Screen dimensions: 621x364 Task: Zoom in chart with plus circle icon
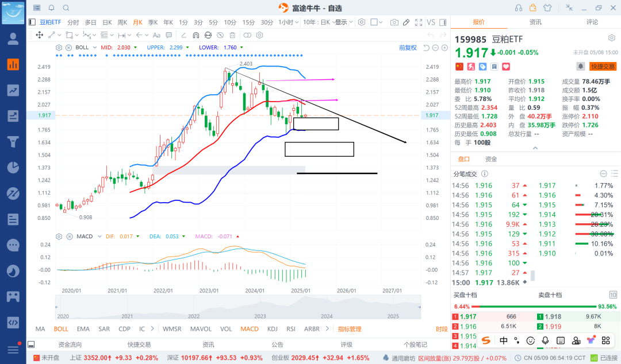click(x=444, y=48)
